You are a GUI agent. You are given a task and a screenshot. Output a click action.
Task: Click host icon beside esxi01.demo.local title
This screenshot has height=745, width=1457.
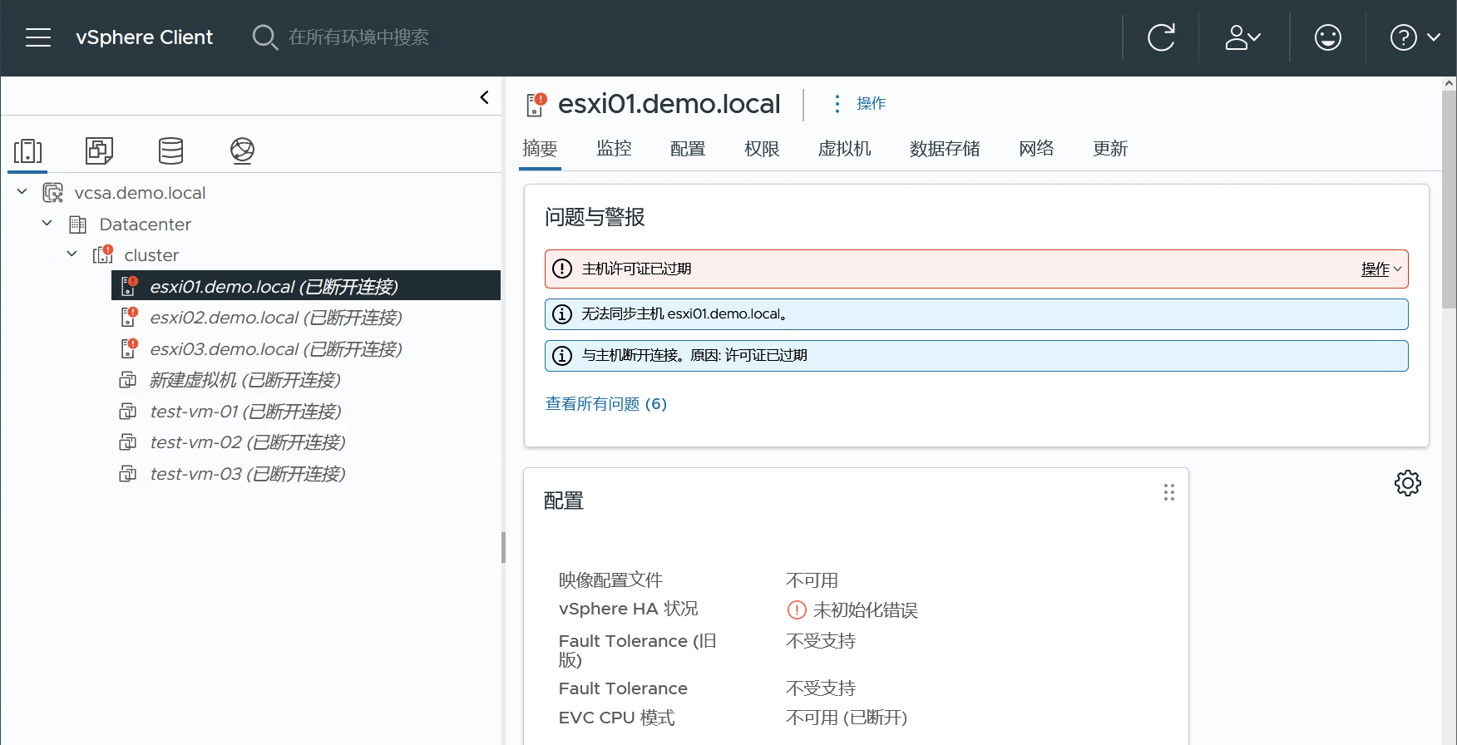click(536, 104)
